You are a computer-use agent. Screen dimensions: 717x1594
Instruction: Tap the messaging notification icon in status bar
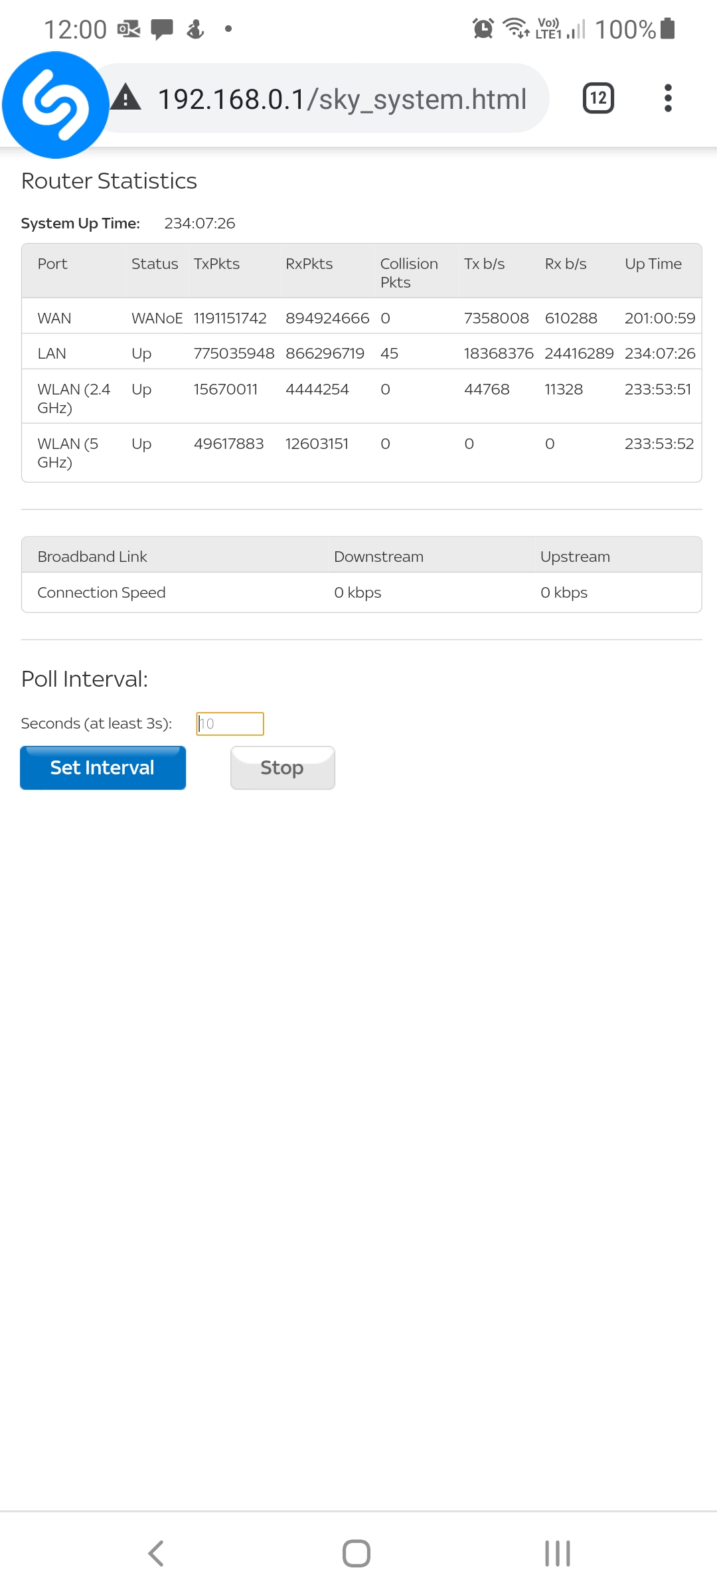tap(161, 29)
